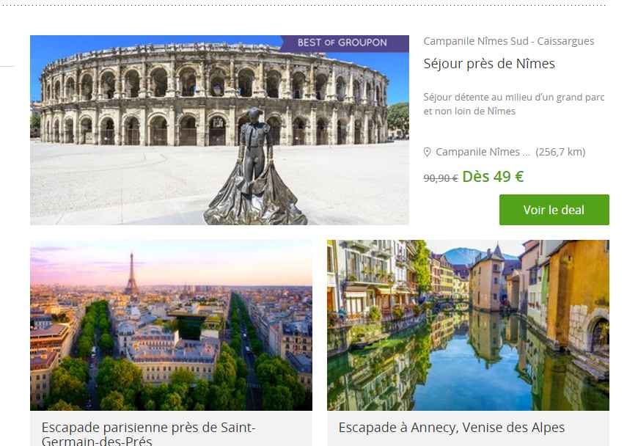Click the Séjour détente au milieu description text
This screenshot has width=638, height=446.
pos(514,104)
